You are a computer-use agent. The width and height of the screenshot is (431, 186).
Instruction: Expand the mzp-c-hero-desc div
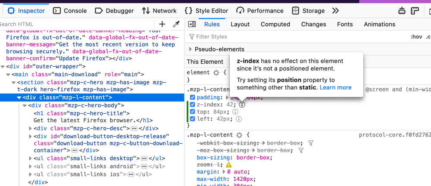pyautogui.click(x=30, y=128)
